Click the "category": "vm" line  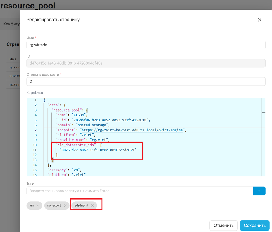tap(65, 170)
